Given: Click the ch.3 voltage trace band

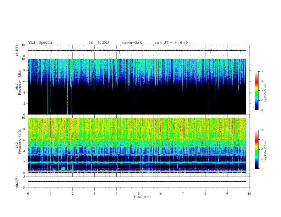Looking at the screenshot, I should (137, 182).
